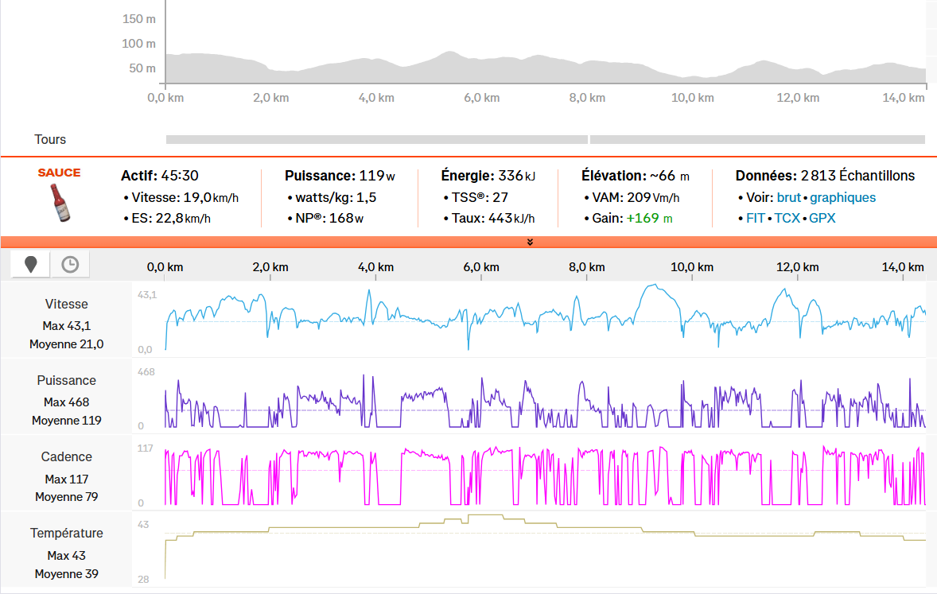This screenshot has height=594, width=937.
Task: Open the brut raw data view
Action: tap(788, 197)
